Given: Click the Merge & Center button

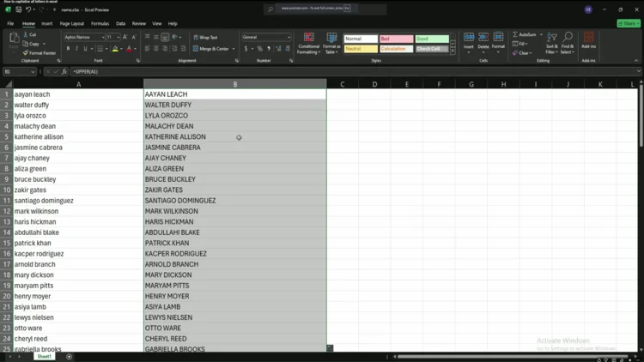Looking at the screenshot, I should (x=210, y=49).
